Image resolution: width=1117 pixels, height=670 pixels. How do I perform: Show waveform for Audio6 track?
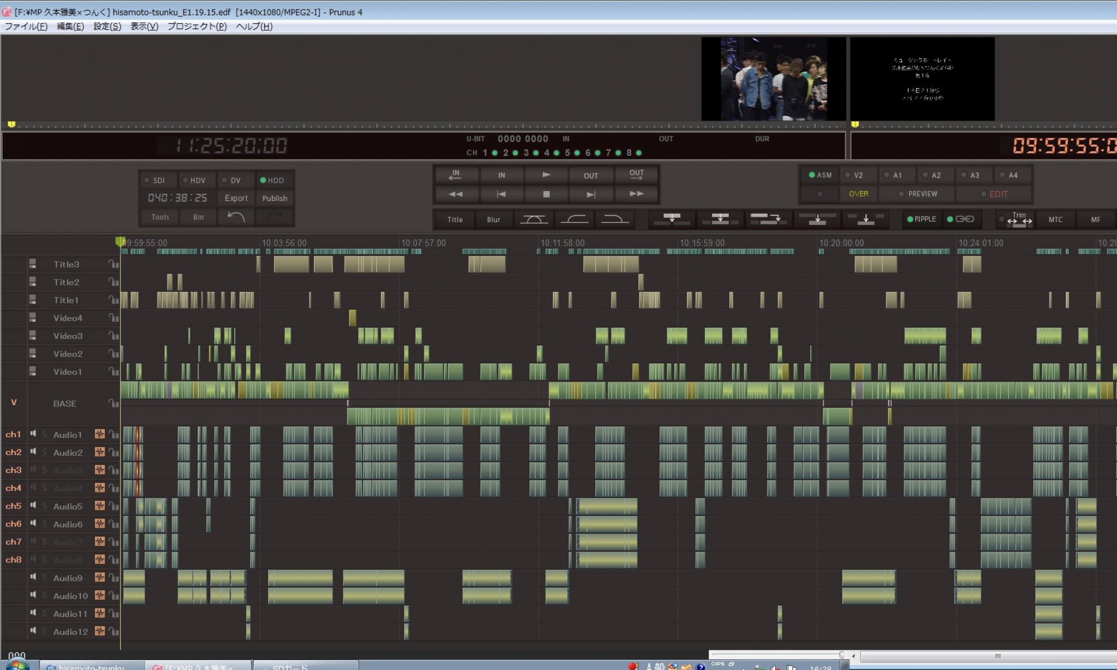tap(100, 523)
